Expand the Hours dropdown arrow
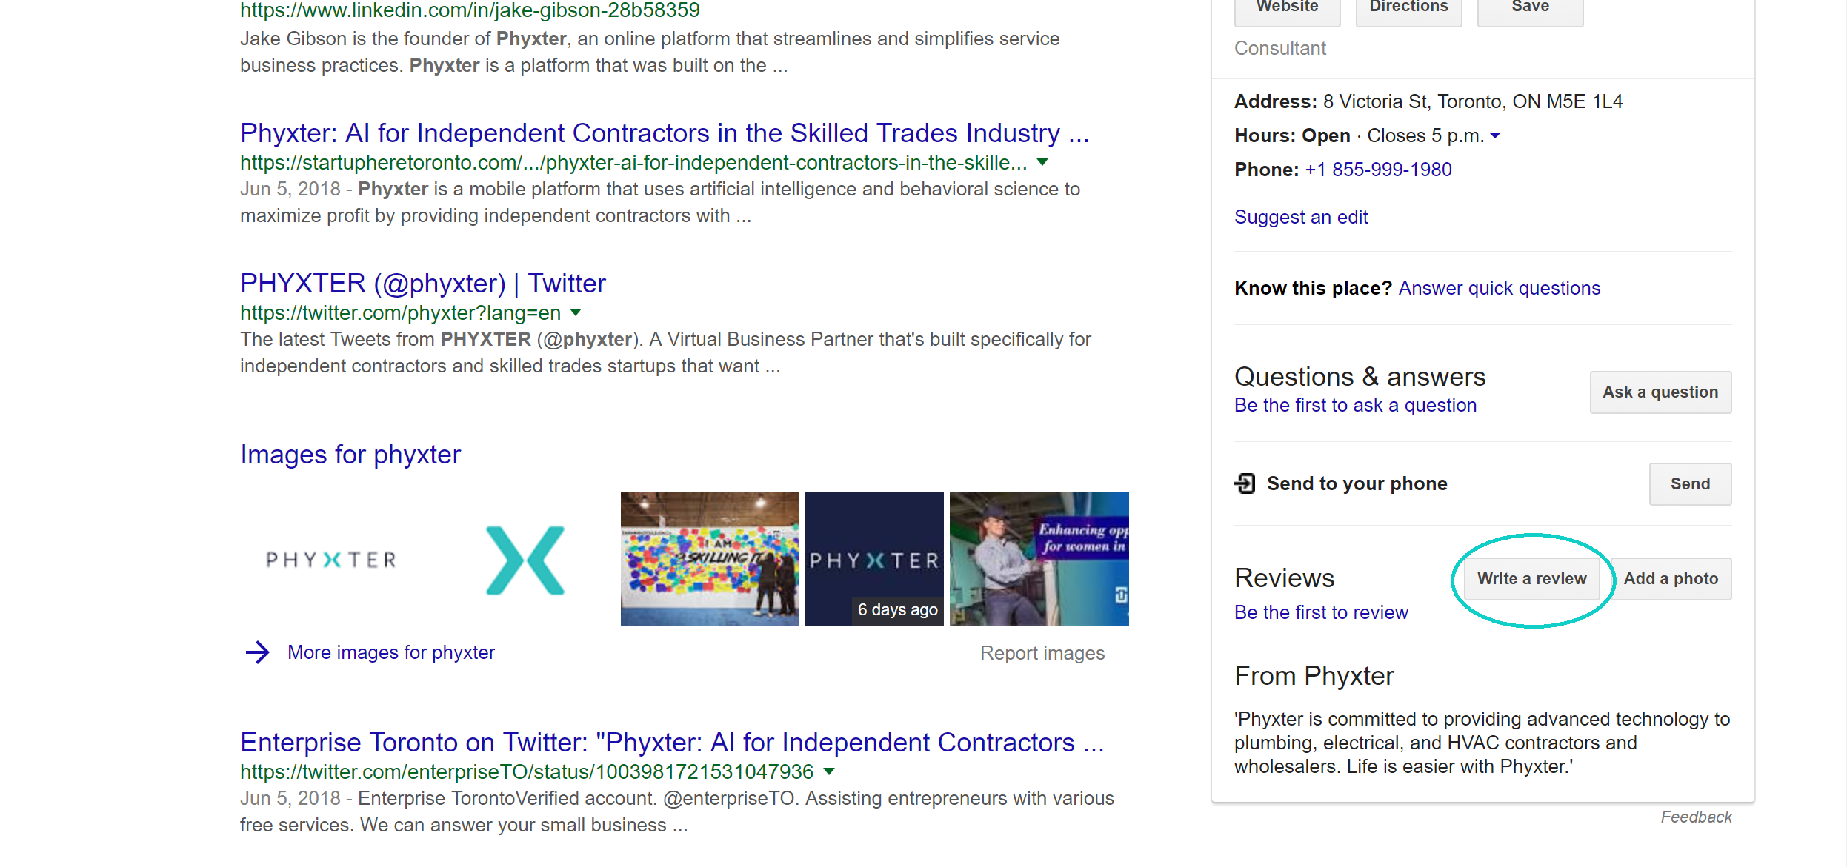1847x867 pixels. tap(1495, 135)
